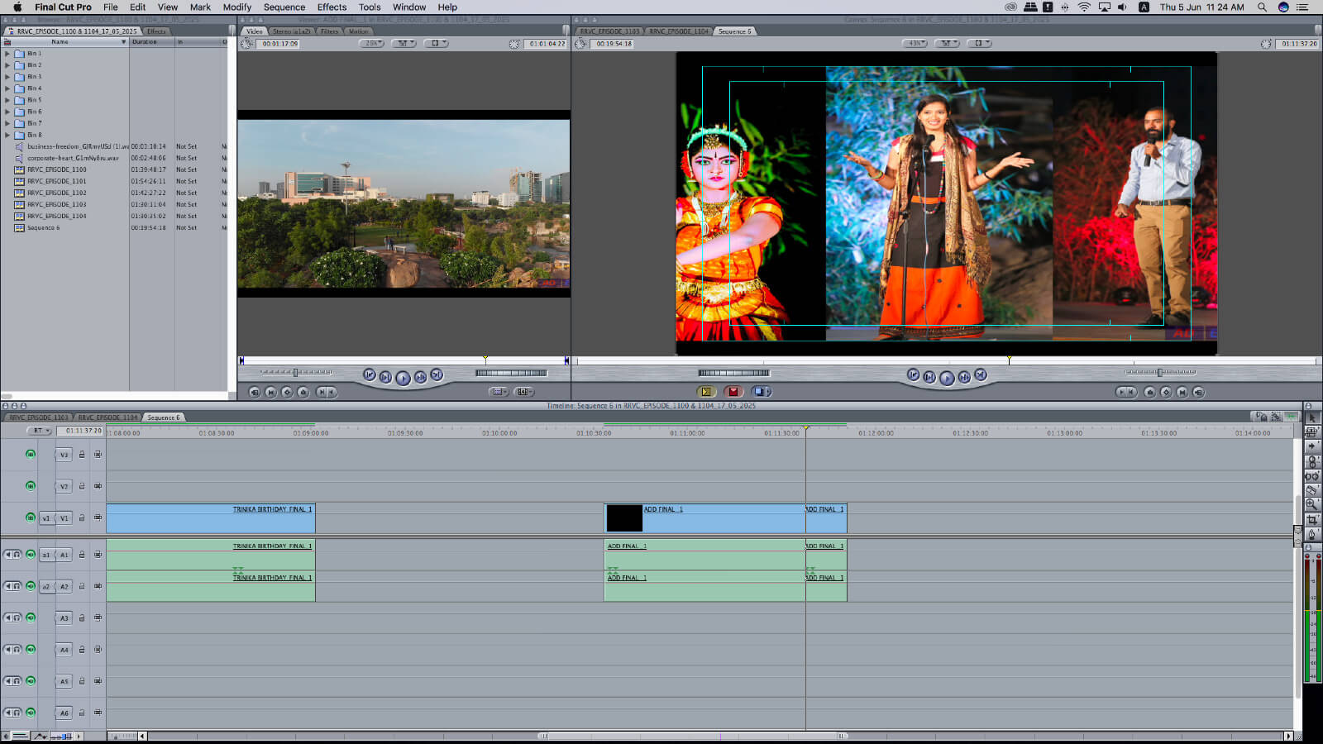Screen dimensions: 1323x744
Task: Toggle V1 track visibility
Action: click(31, 518)
